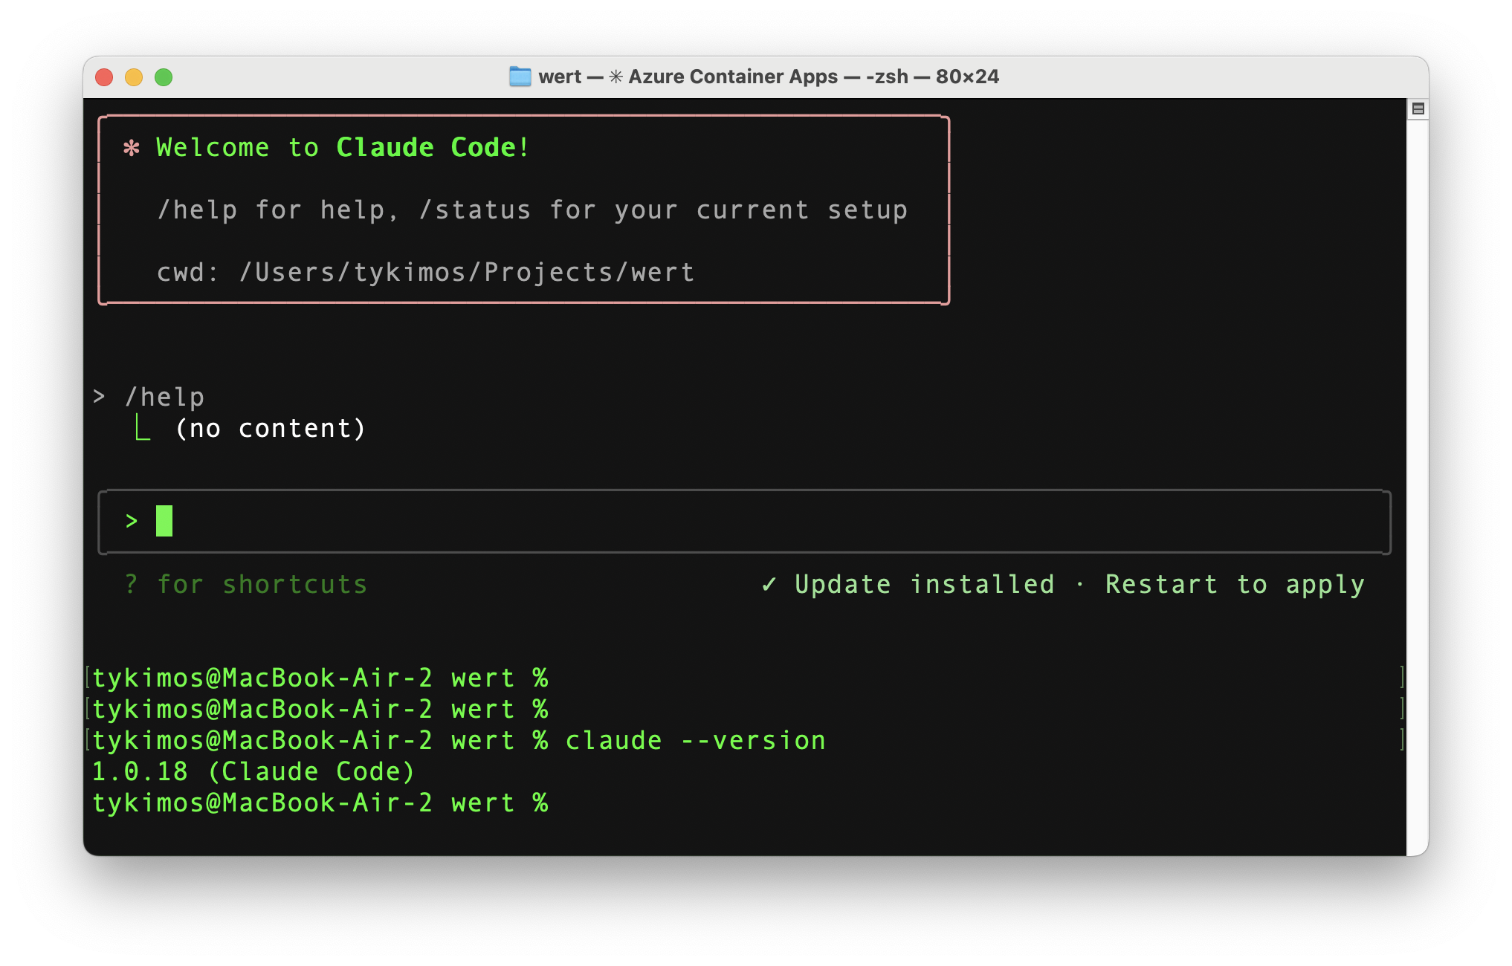The image size is (1512, 966).
Task: Click the cwd path /Users/tykimos/Projects/wert
Action: point(466,273)
